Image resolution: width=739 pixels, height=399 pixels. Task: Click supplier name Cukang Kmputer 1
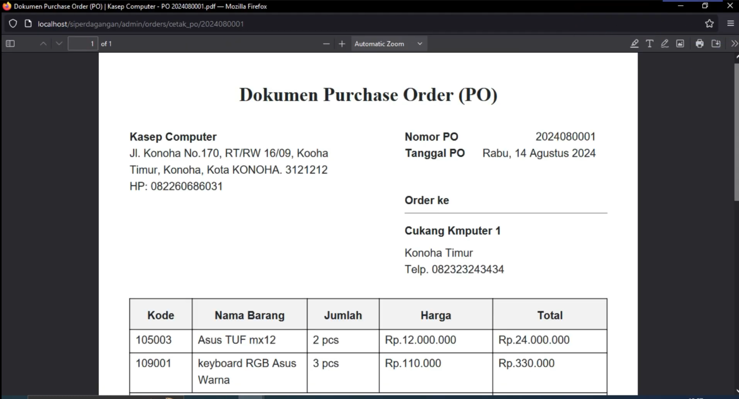(452, 231)
